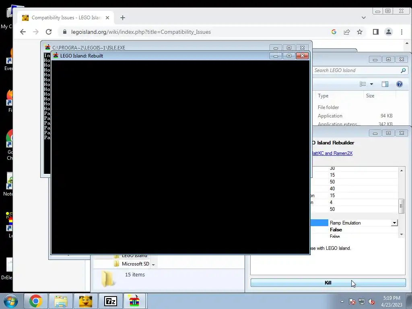Open the Explorer view options dropdown arrow
Viewport: 412px width, 309px height.
point(371,84)
